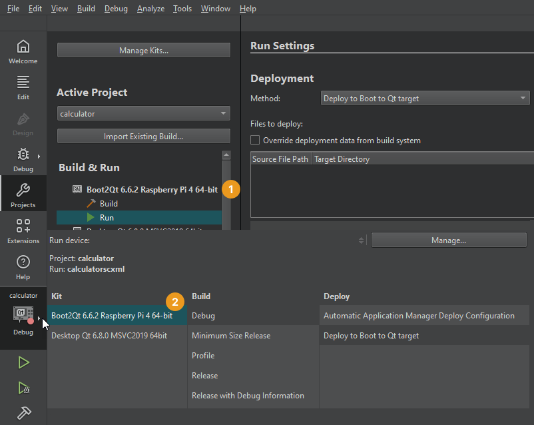Open the Active Project calculator dropdown
This screenshot has height=425, width=534.
click(143, 114)
